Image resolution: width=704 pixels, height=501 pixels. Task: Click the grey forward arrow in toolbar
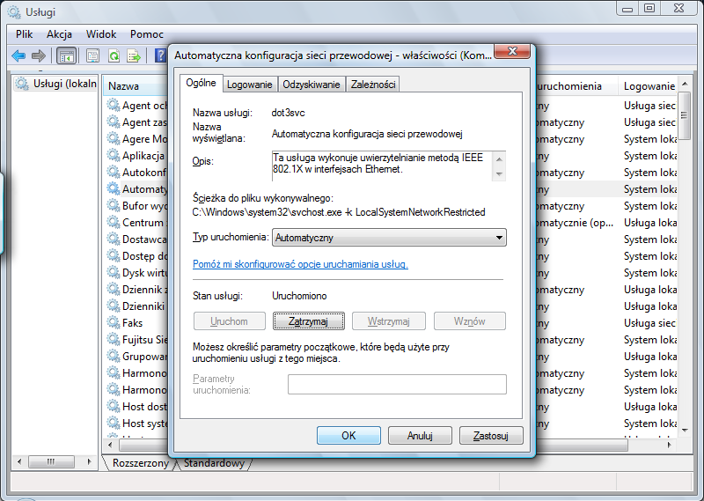point(38,55)
